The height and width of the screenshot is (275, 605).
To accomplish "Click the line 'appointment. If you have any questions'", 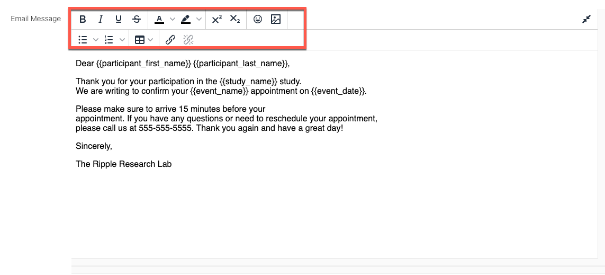I will [226, 119].
